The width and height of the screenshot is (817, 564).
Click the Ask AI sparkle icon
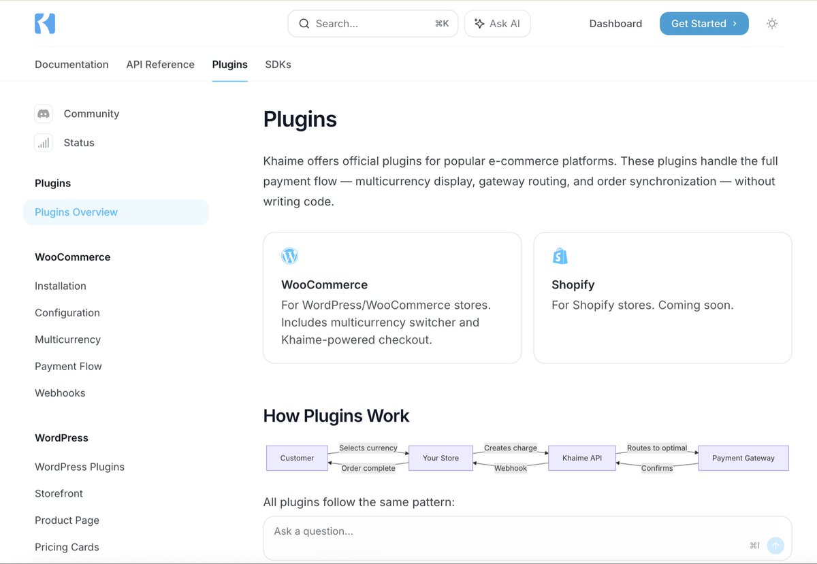[479, 23]
